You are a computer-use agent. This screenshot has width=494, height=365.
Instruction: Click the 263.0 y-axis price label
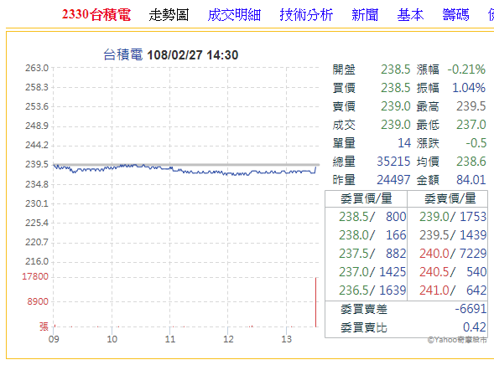pyautogui.click(x=37, y=68)
